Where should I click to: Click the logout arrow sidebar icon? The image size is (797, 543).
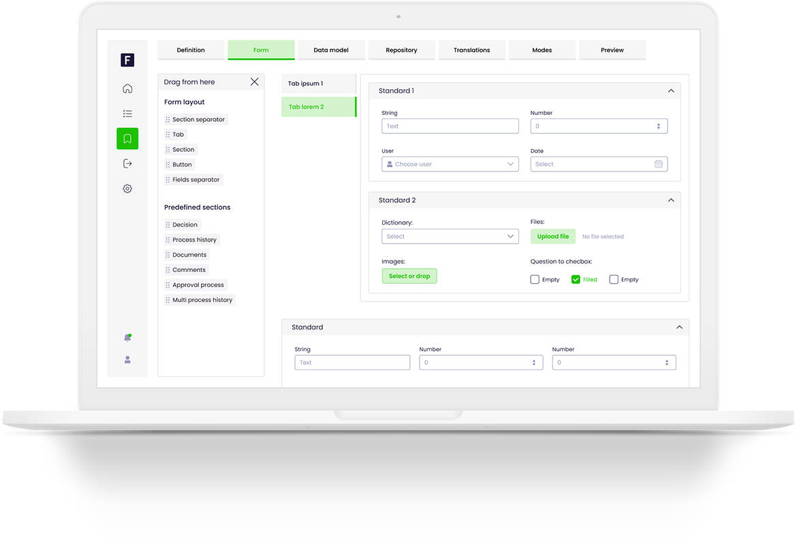[127, 163]
